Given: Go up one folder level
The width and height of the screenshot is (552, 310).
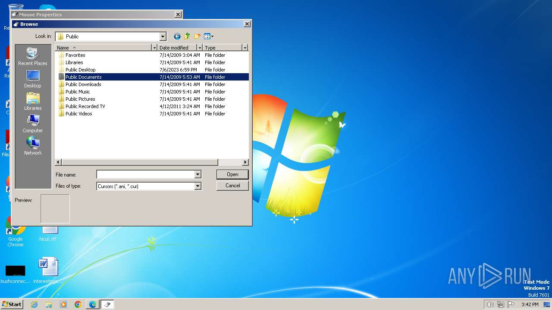Looking at the screenshot, I should 187,37.
